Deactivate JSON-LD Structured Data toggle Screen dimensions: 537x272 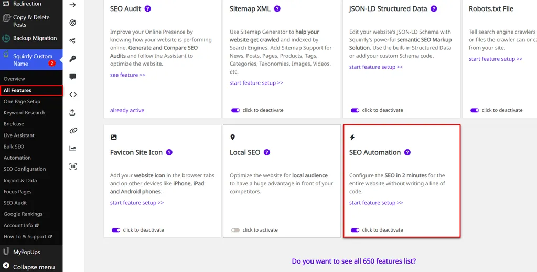355,110
